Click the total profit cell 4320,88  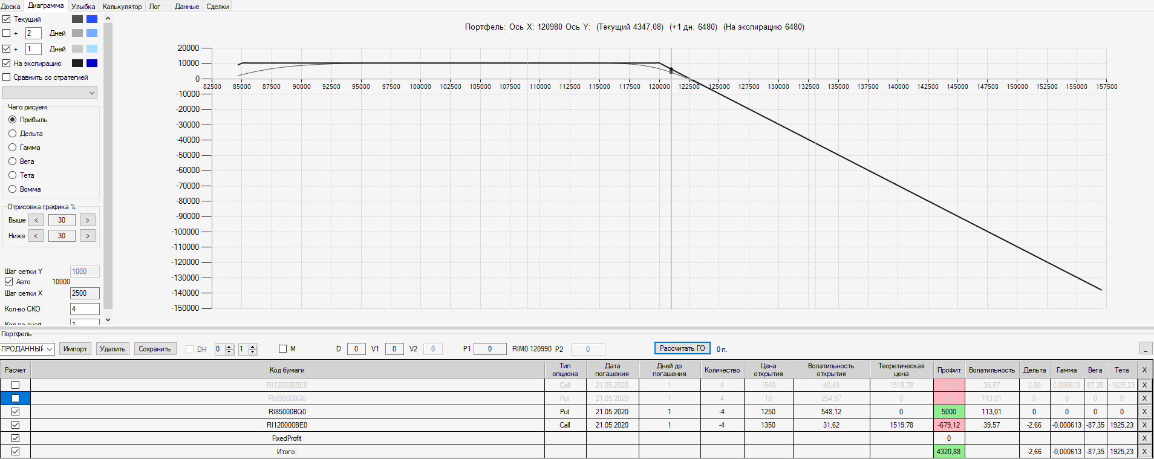[949, 452]
